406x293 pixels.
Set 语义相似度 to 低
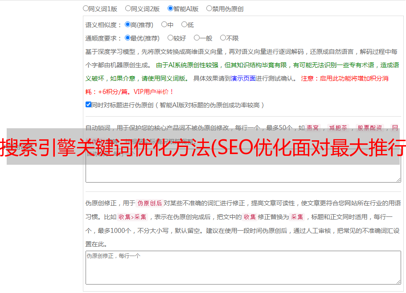click(184, 24)
